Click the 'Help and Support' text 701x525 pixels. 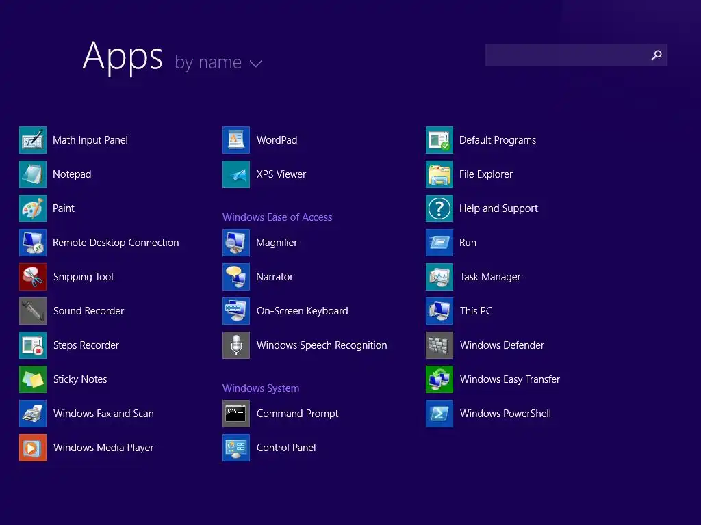click(498, 208)
